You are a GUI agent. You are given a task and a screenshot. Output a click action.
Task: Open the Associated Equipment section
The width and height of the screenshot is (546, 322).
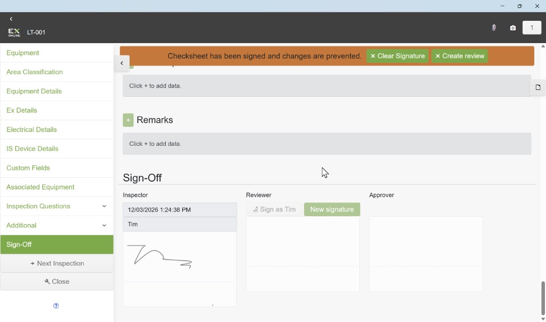[57, 187]
